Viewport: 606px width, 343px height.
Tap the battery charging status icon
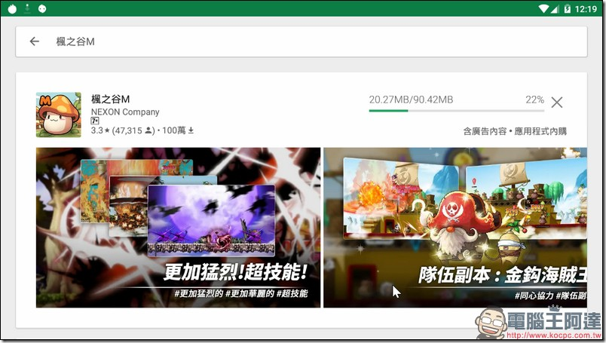click(567, 8)
